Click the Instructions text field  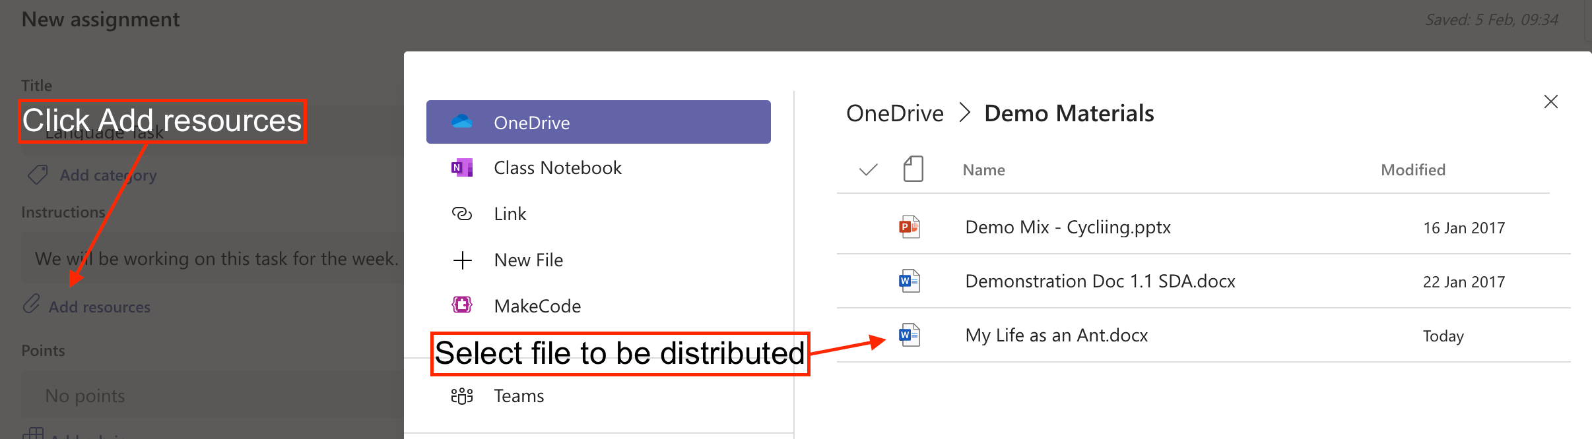coord(213,258)
